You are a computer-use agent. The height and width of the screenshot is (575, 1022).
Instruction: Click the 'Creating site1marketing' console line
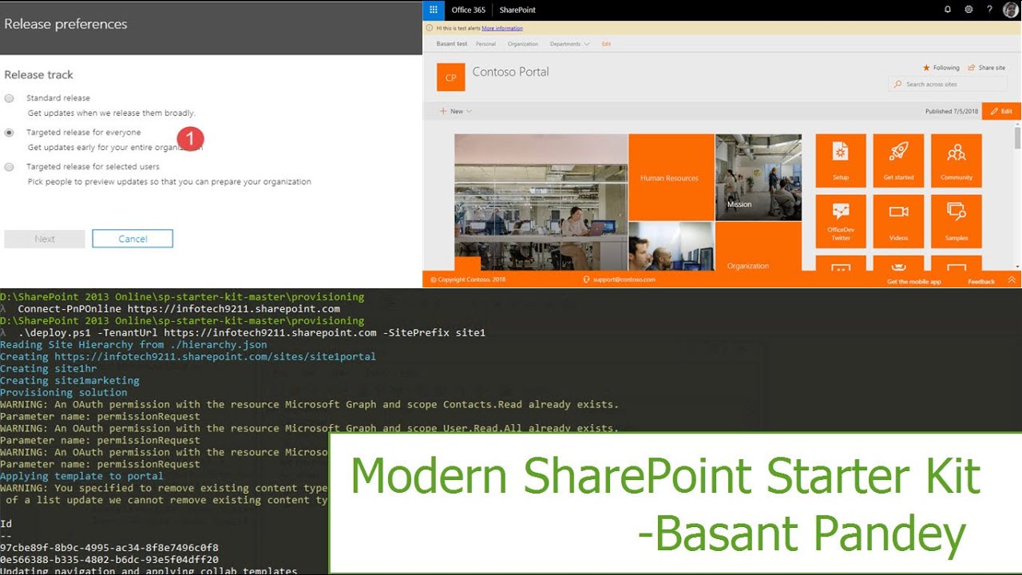tap(69, 381)
